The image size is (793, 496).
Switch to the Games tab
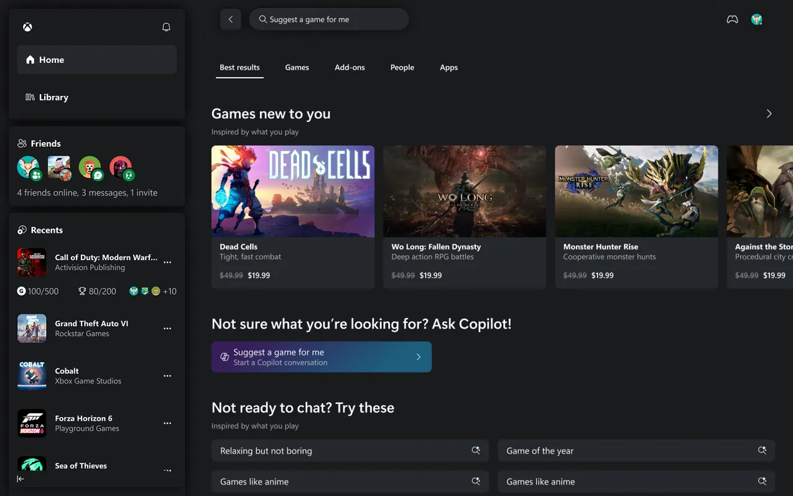[297, 67]
